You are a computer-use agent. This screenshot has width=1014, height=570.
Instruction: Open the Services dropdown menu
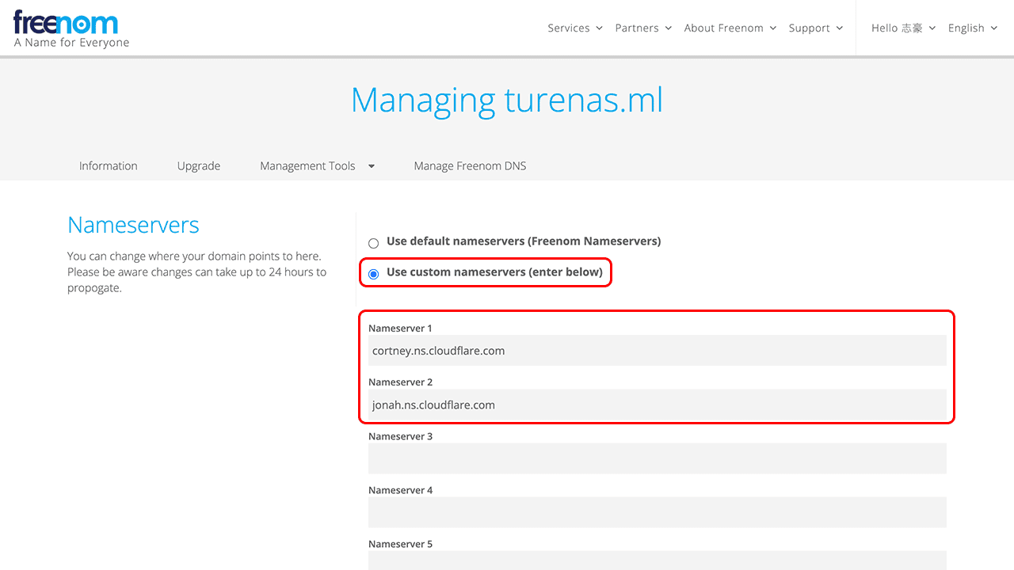pos(574,28)
